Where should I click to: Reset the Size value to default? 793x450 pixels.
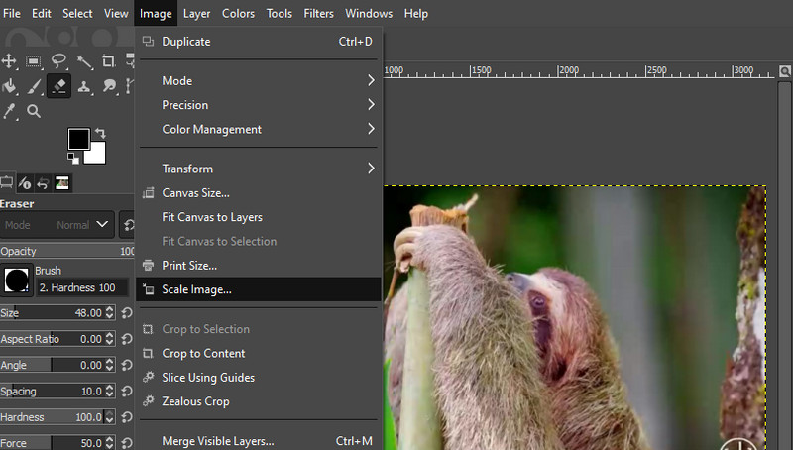coord(126,313)
